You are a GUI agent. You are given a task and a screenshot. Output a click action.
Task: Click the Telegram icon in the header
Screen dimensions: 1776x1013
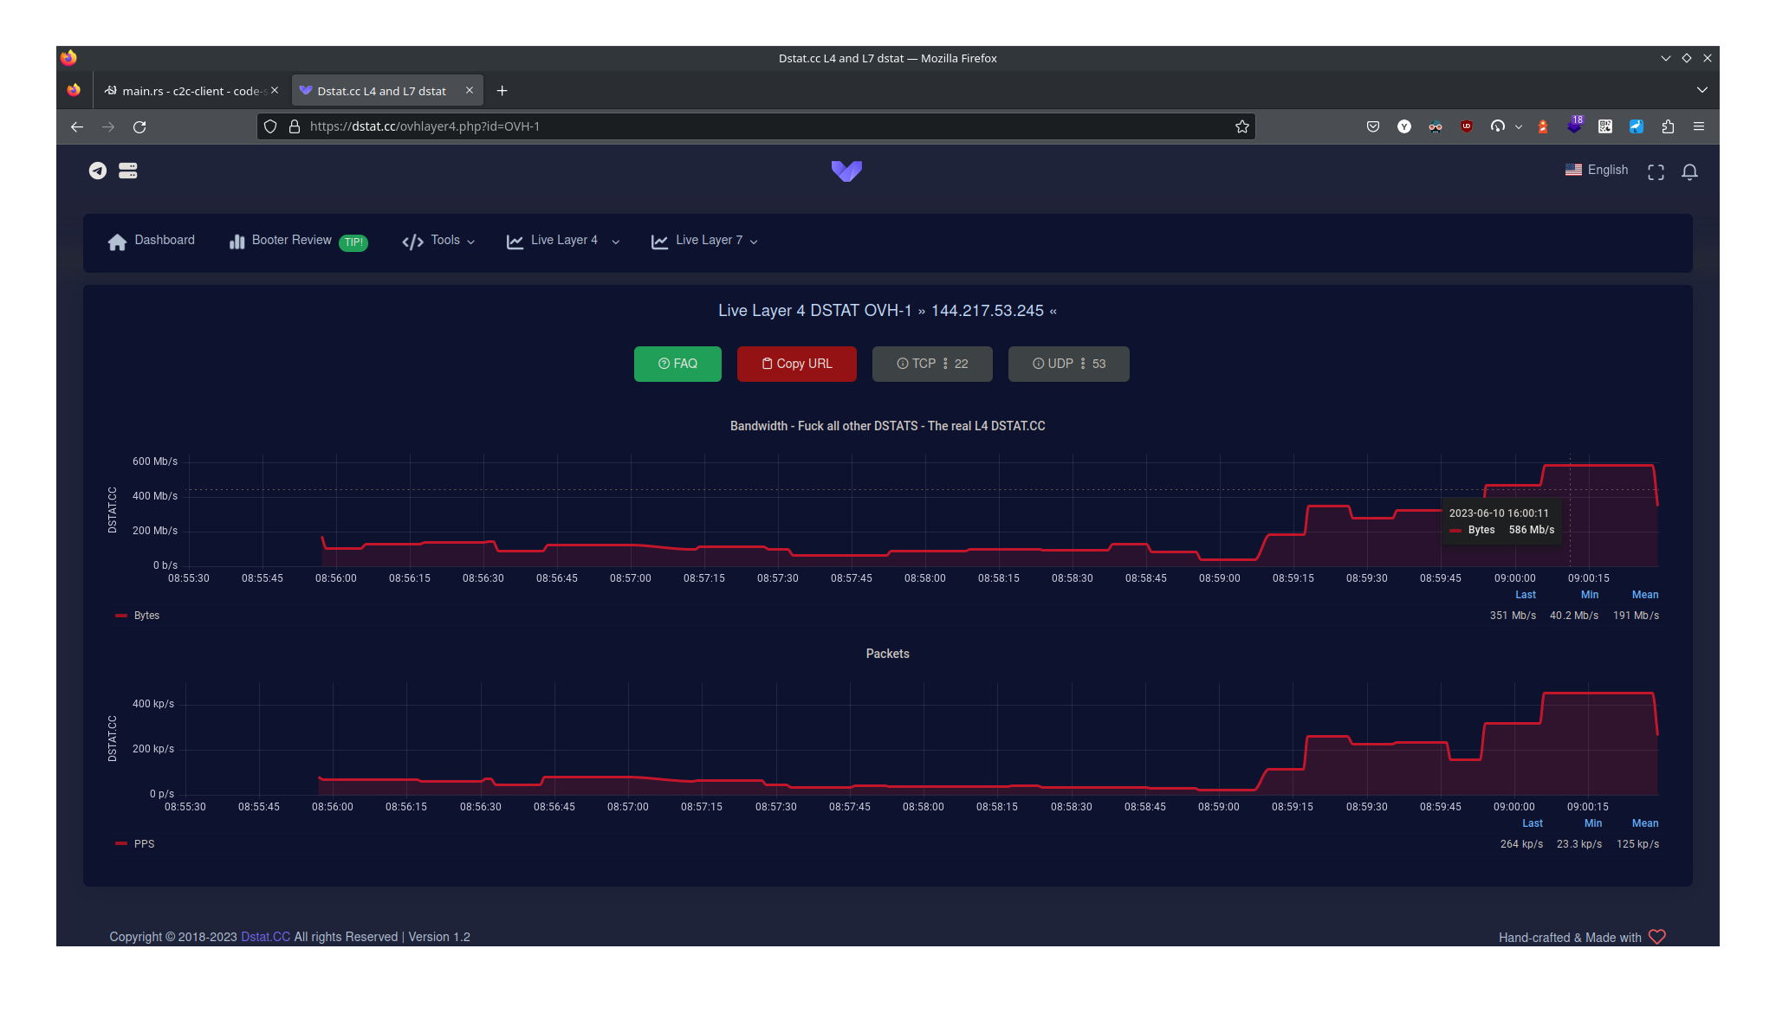click(x=98, y=171)
